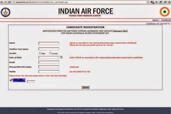The height and width of the screenshot is (114, 171).
Task: Select the Female gender option
Action: click(50, 53)
